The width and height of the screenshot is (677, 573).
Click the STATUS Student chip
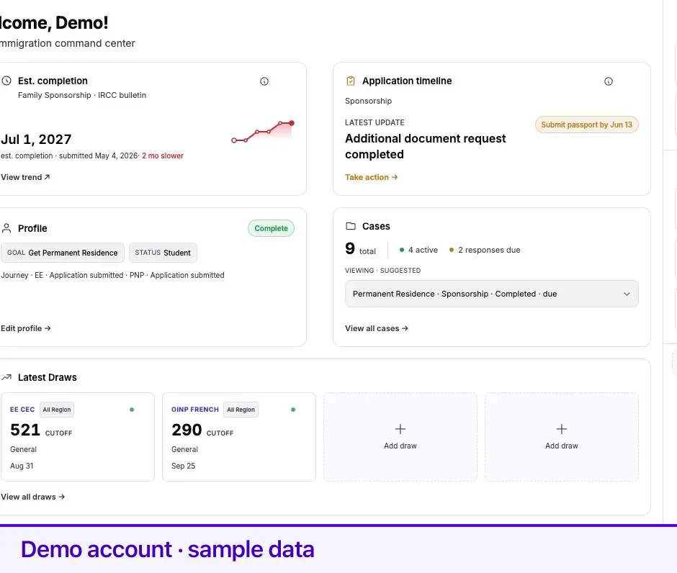163,253
